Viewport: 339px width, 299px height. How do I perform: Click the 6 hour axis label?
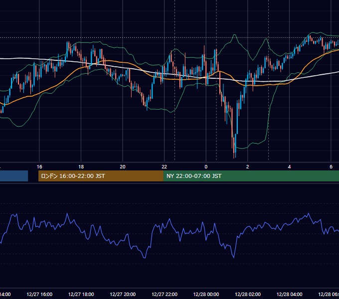coord(331,167)
